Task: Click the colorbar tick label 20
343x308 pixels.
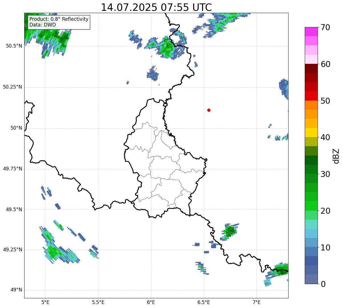Action: pos(325,211)
